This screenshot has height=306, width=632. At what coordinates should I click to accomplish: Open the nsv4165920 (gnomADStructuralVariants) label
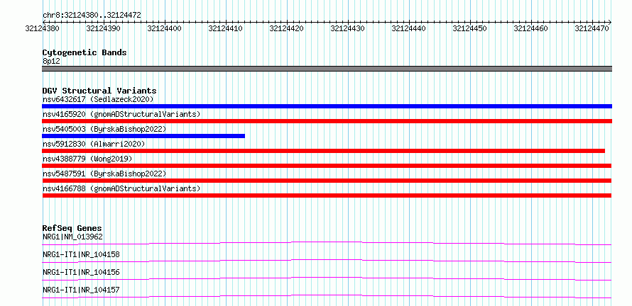(121, 114)
